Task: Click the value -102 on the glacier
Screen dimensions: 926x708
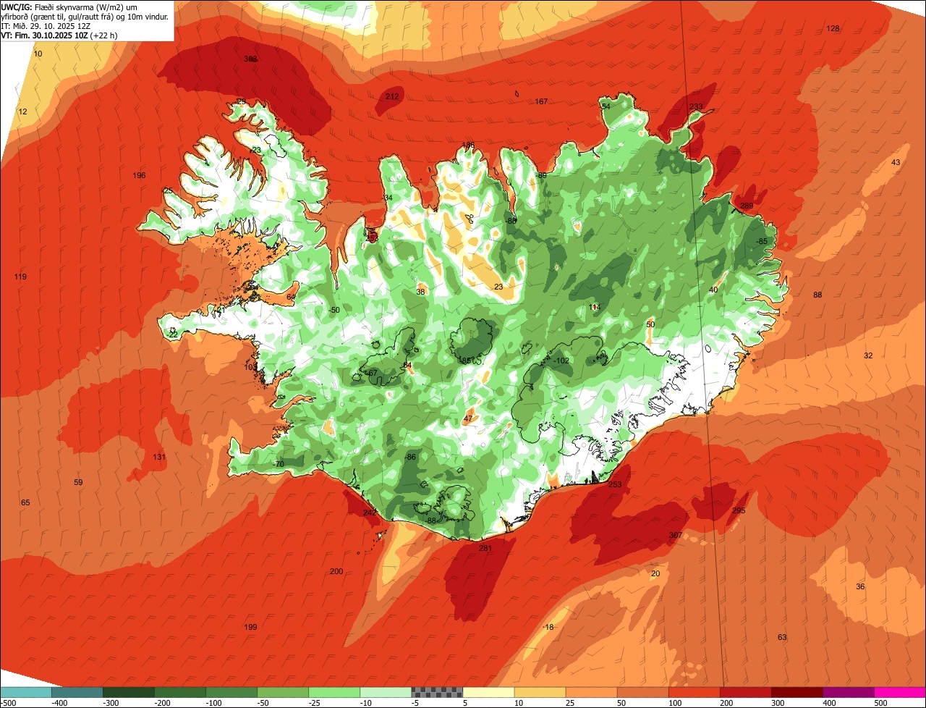Action: click(x=562, y=361)
